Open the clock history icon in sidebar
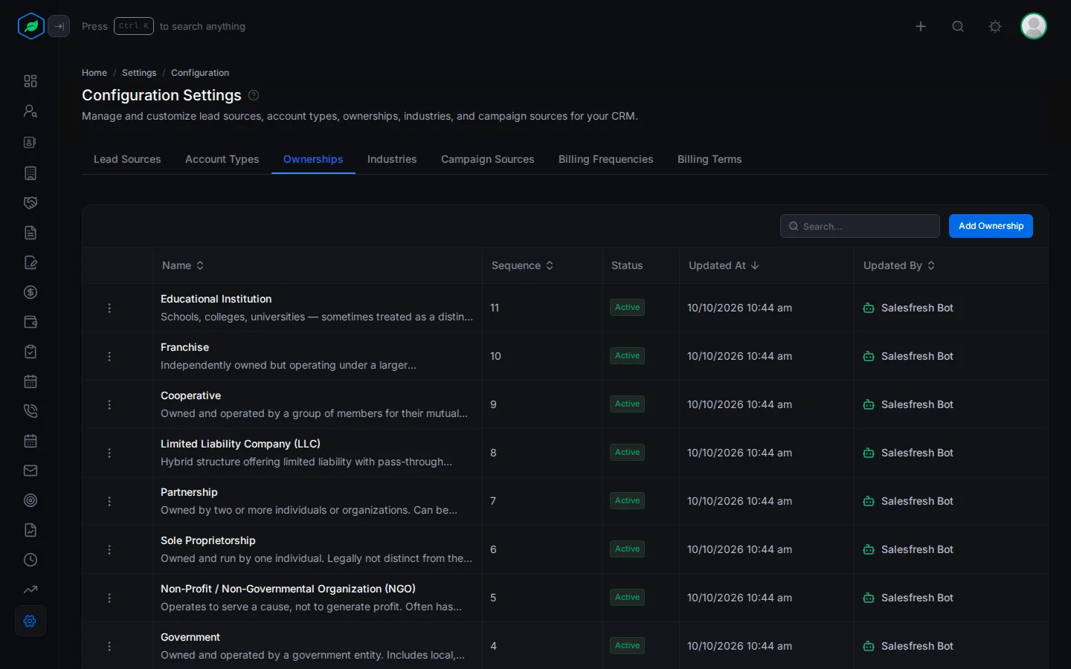 [30, 560]
